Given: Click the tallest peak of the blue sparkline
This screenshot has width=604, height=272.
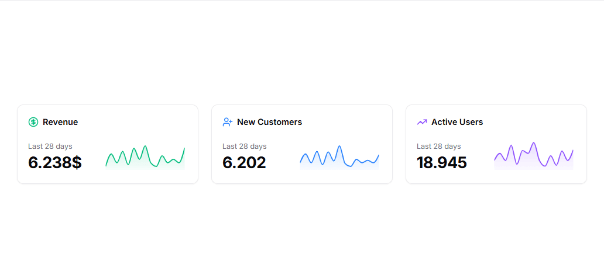Looking at the screenshot, I should click(339, 147).
